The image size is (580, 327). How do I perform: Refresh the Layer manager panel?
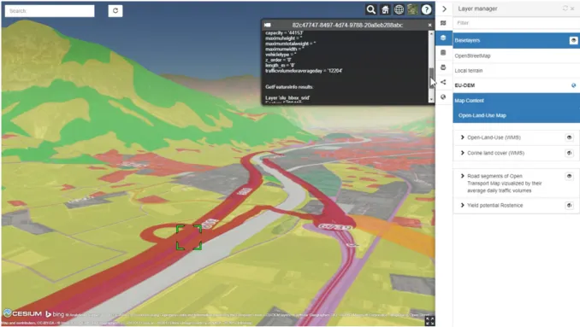tap(565, 9)
